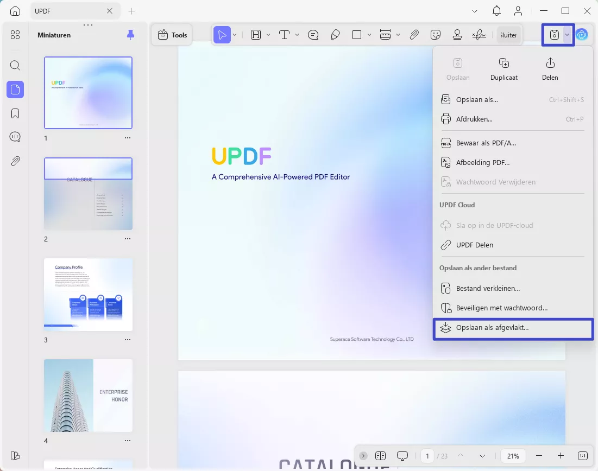This screenshot has height=471, width=598.
Task: Open page 1 thumbnail options ellipsis
Action: click(x=128, y=138)
